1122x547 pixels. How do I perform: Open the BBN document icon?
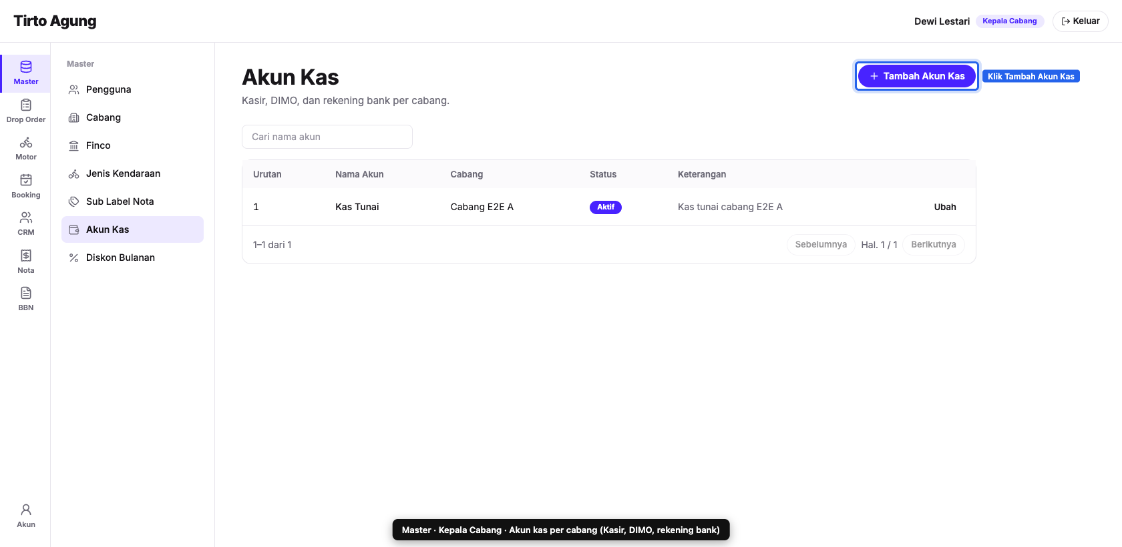[x=26, y=293]
